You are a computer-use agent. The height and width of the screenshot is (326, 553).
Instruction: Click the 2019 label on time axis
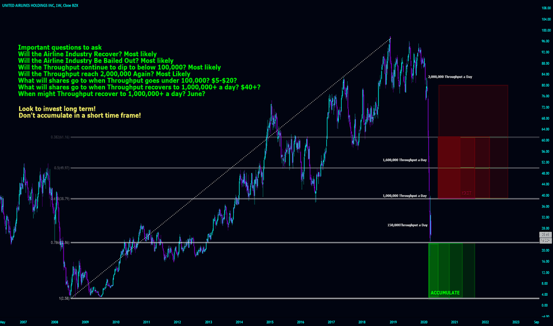[x=393, y=322]
